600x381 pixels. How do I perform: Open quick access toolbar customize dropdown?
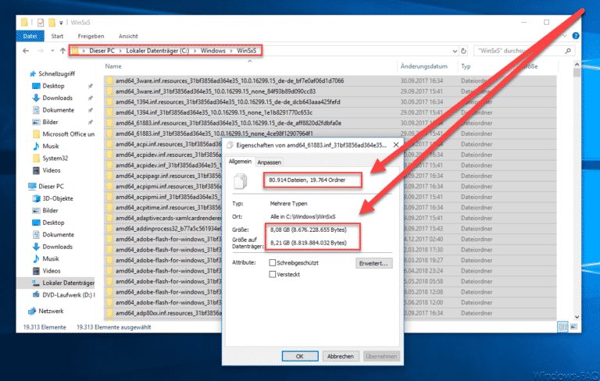pyautogui.click(x=61, y=23)
